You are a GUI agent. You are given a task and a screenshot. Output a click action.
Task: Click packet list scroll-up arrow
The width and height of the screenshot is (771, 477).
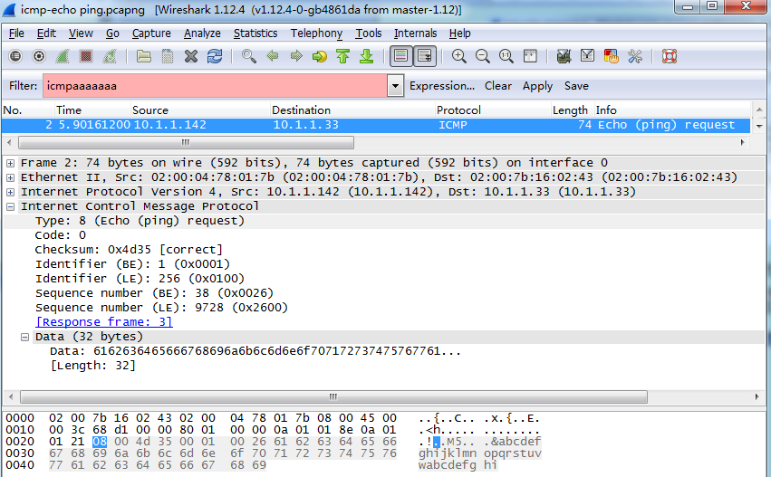coord(759,110)
